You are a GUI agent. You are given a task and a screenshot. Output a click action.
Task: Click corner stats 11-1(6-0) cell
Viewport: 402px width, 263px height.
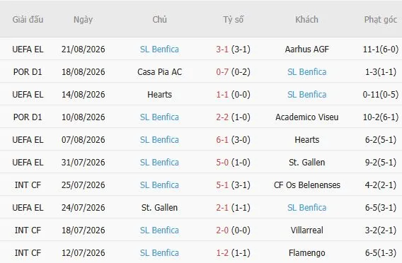(x=381, y=49)
